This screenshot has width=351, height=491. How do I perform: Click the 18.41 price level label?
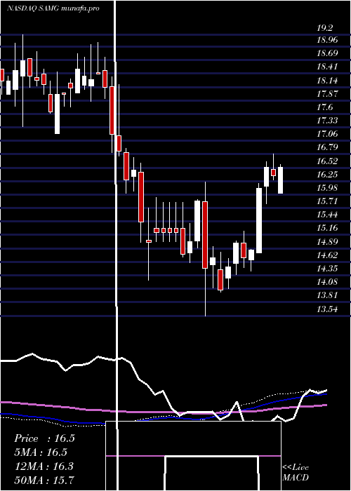[328, 67]
